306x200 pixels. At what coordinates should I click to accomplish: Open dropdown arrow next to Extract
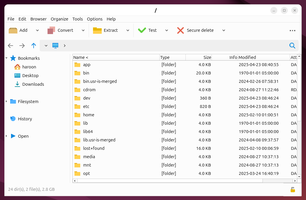click(128, 30)
